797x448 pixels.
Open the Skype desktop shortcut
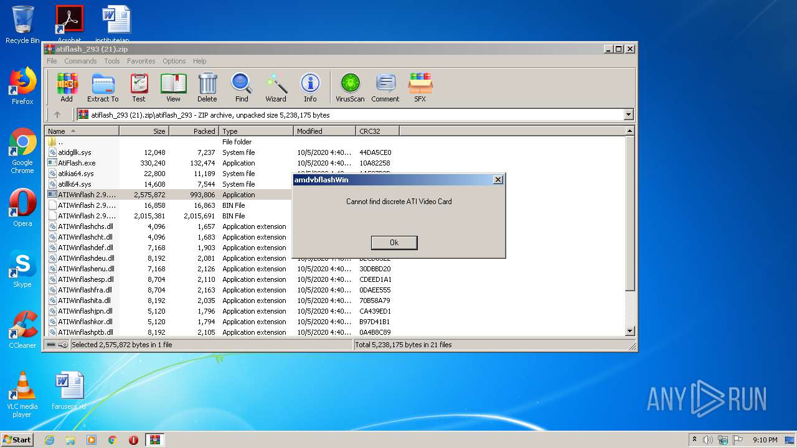coord(22,269)
